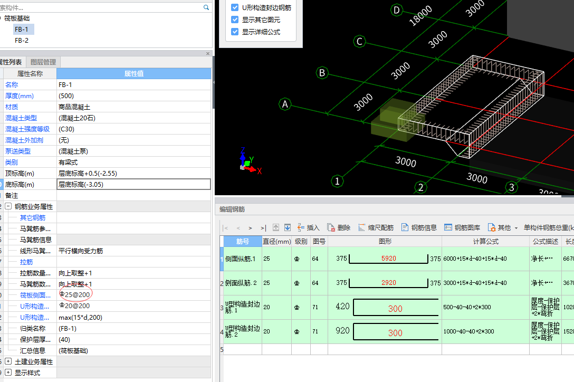Toggle 显示详细公式 checkbox
The height and width of the screenshot is (382, 574).
[x=235, y=32]
